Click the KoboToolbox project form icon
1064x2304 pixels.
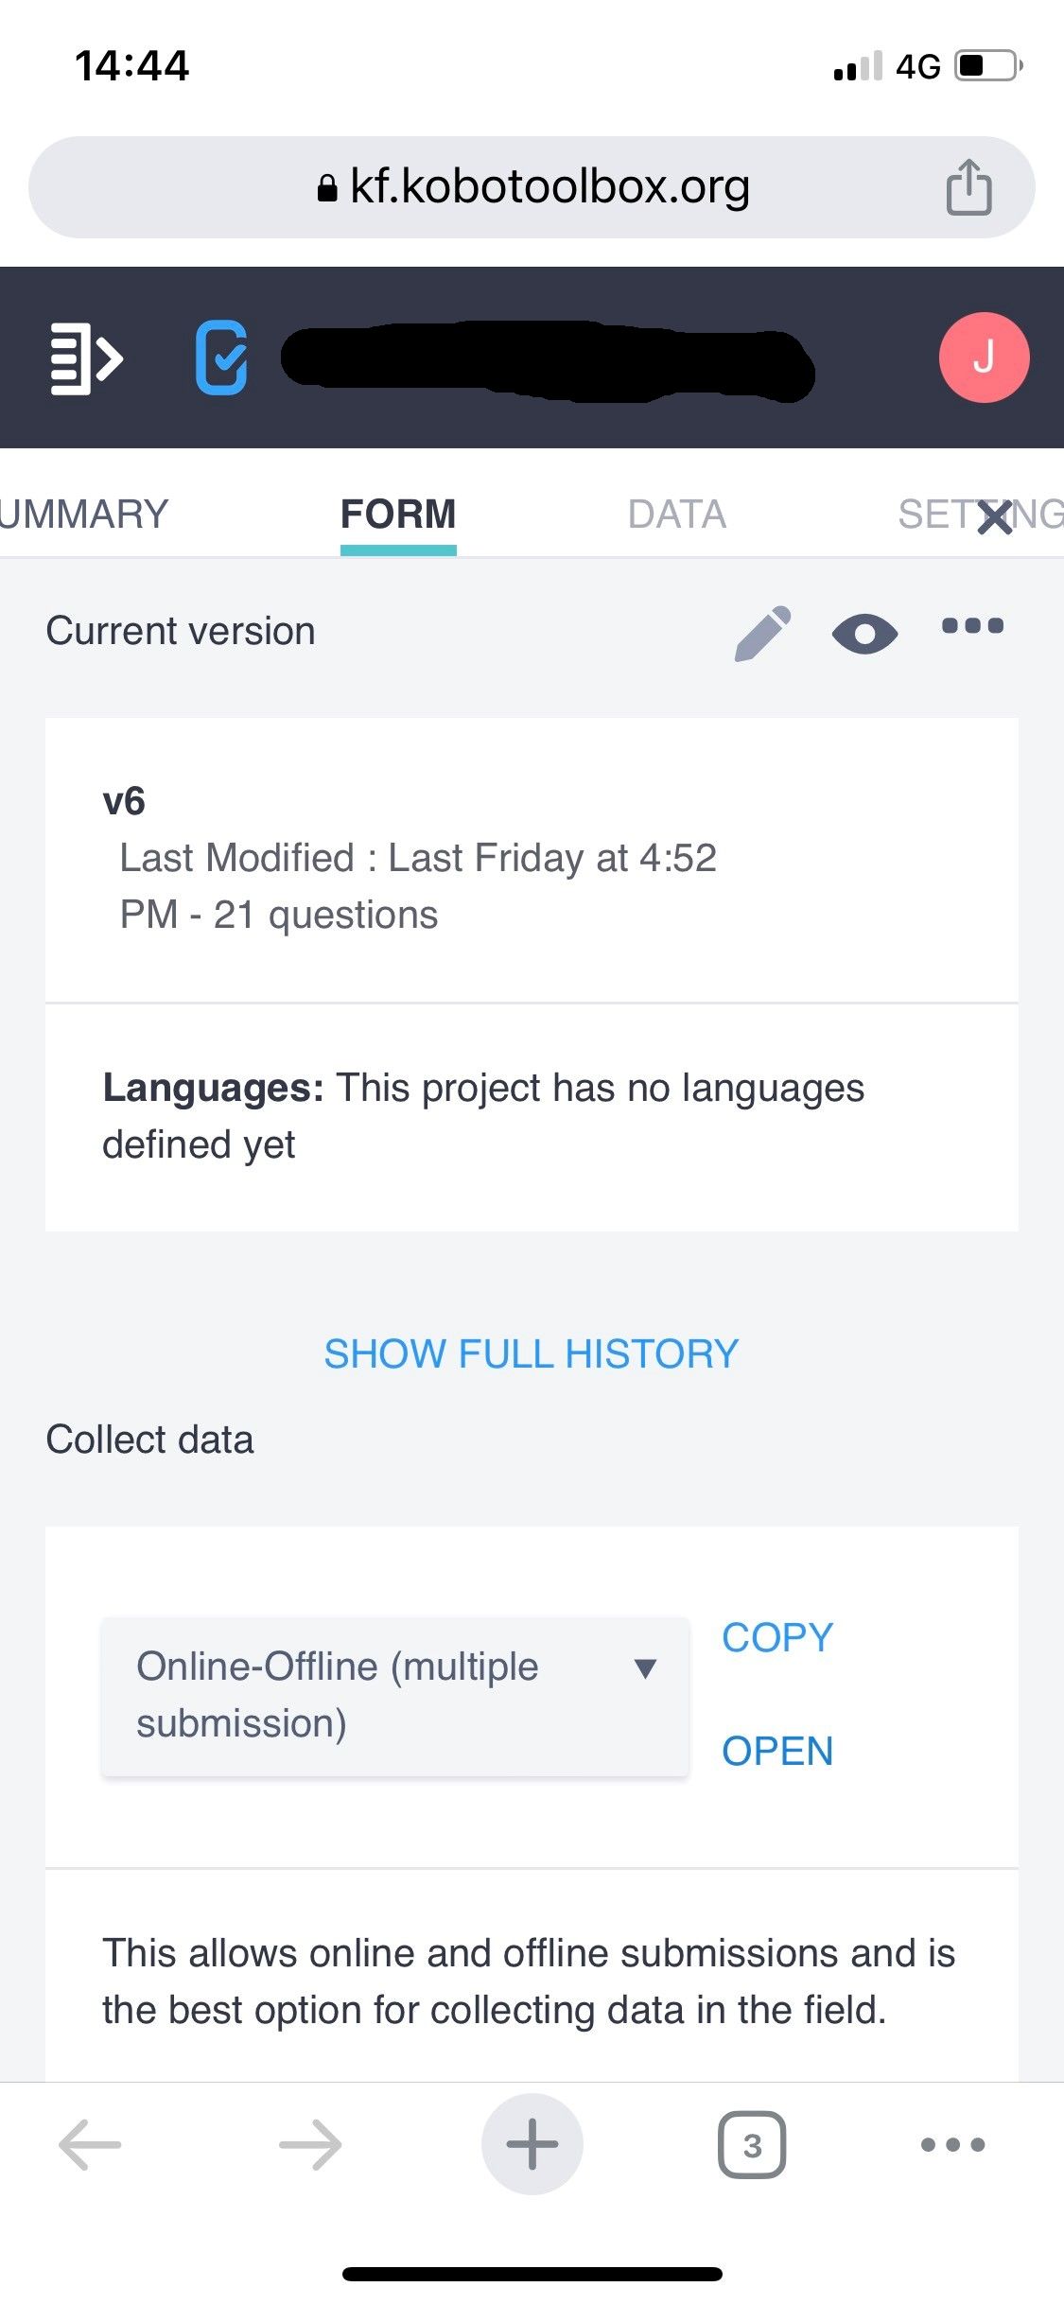point(221,358)
